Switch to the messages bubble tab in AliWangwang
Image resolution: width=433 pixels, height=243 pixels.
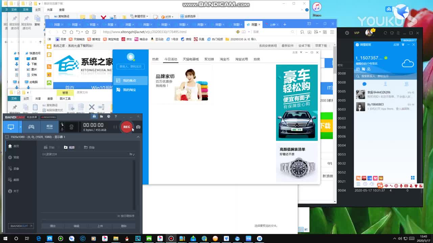(x=364, y=84)
